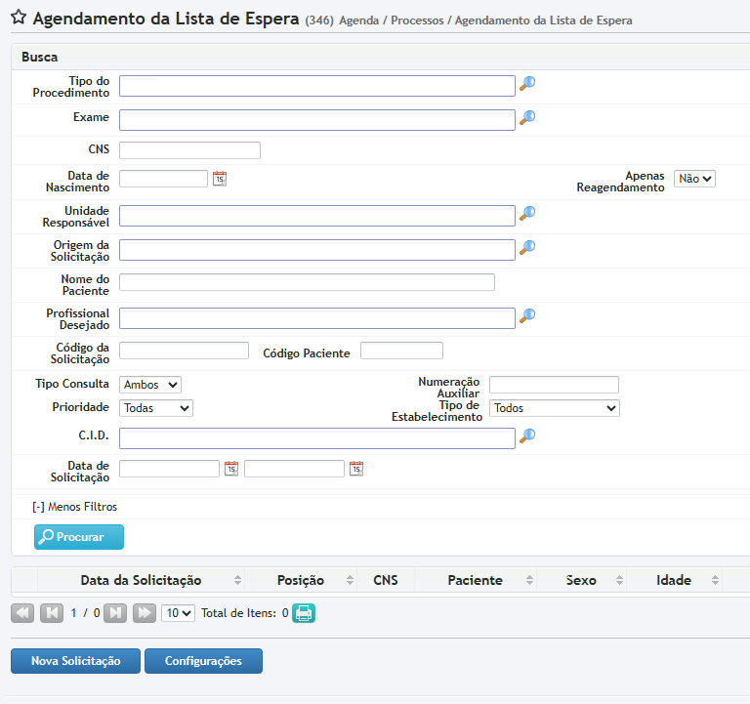The height and width of the screenshot is (704, 750).
Task: Open the Prioridade dropdown list
Action: click(156, 408)
